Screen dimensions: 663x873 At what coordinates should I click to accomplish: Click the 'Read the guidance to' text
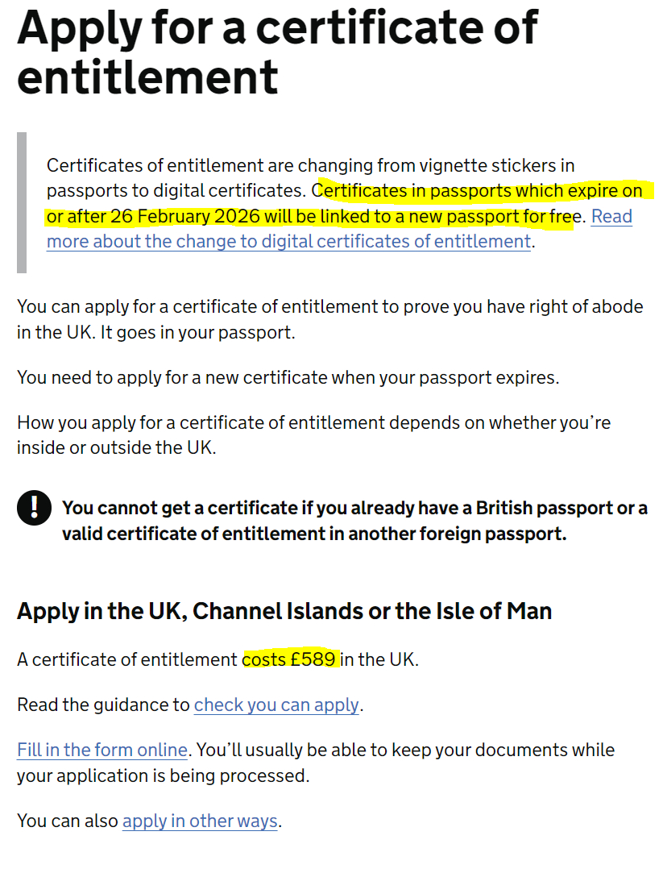click(x=103, y=705)
